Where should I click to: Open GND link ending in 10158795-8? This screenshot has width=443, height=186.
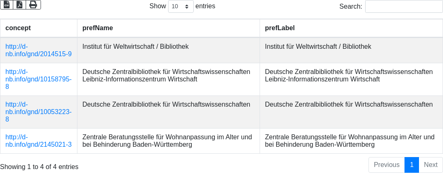point(39,79)
